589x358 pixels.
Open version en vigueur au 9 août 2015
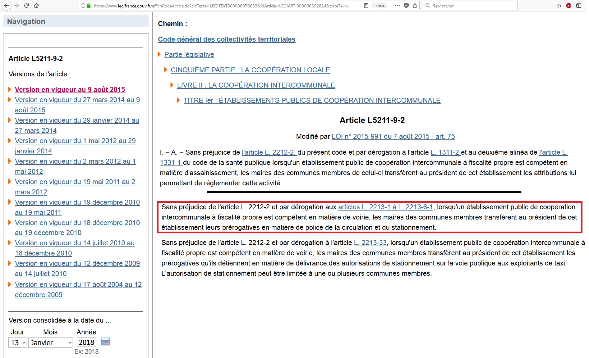pyautogui.click(x=70, y=89)
